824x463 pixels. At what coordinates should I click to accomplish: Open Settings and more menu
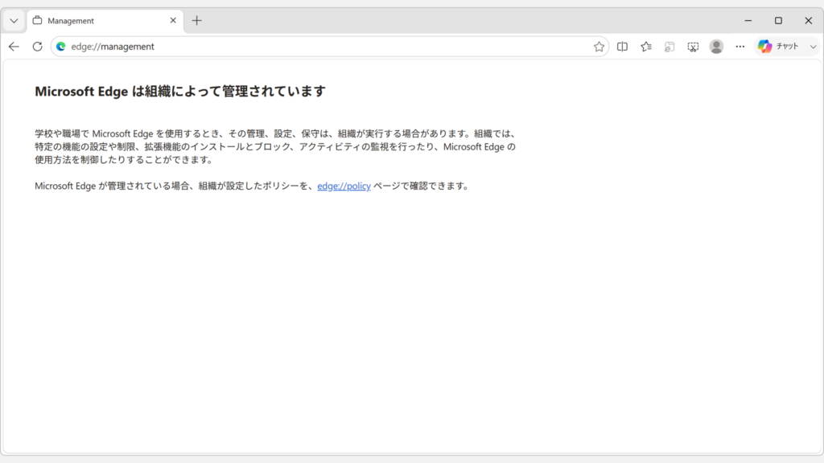(x=740, y=46)
